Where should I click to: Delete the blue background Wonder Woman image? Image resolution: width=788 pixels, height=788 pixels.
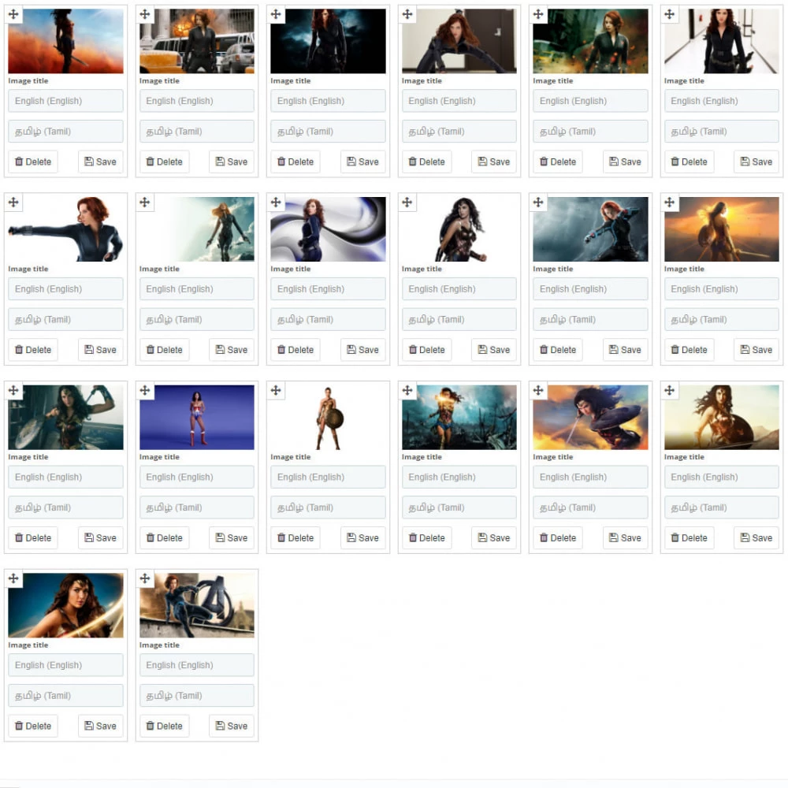click(x=165, y=537)
